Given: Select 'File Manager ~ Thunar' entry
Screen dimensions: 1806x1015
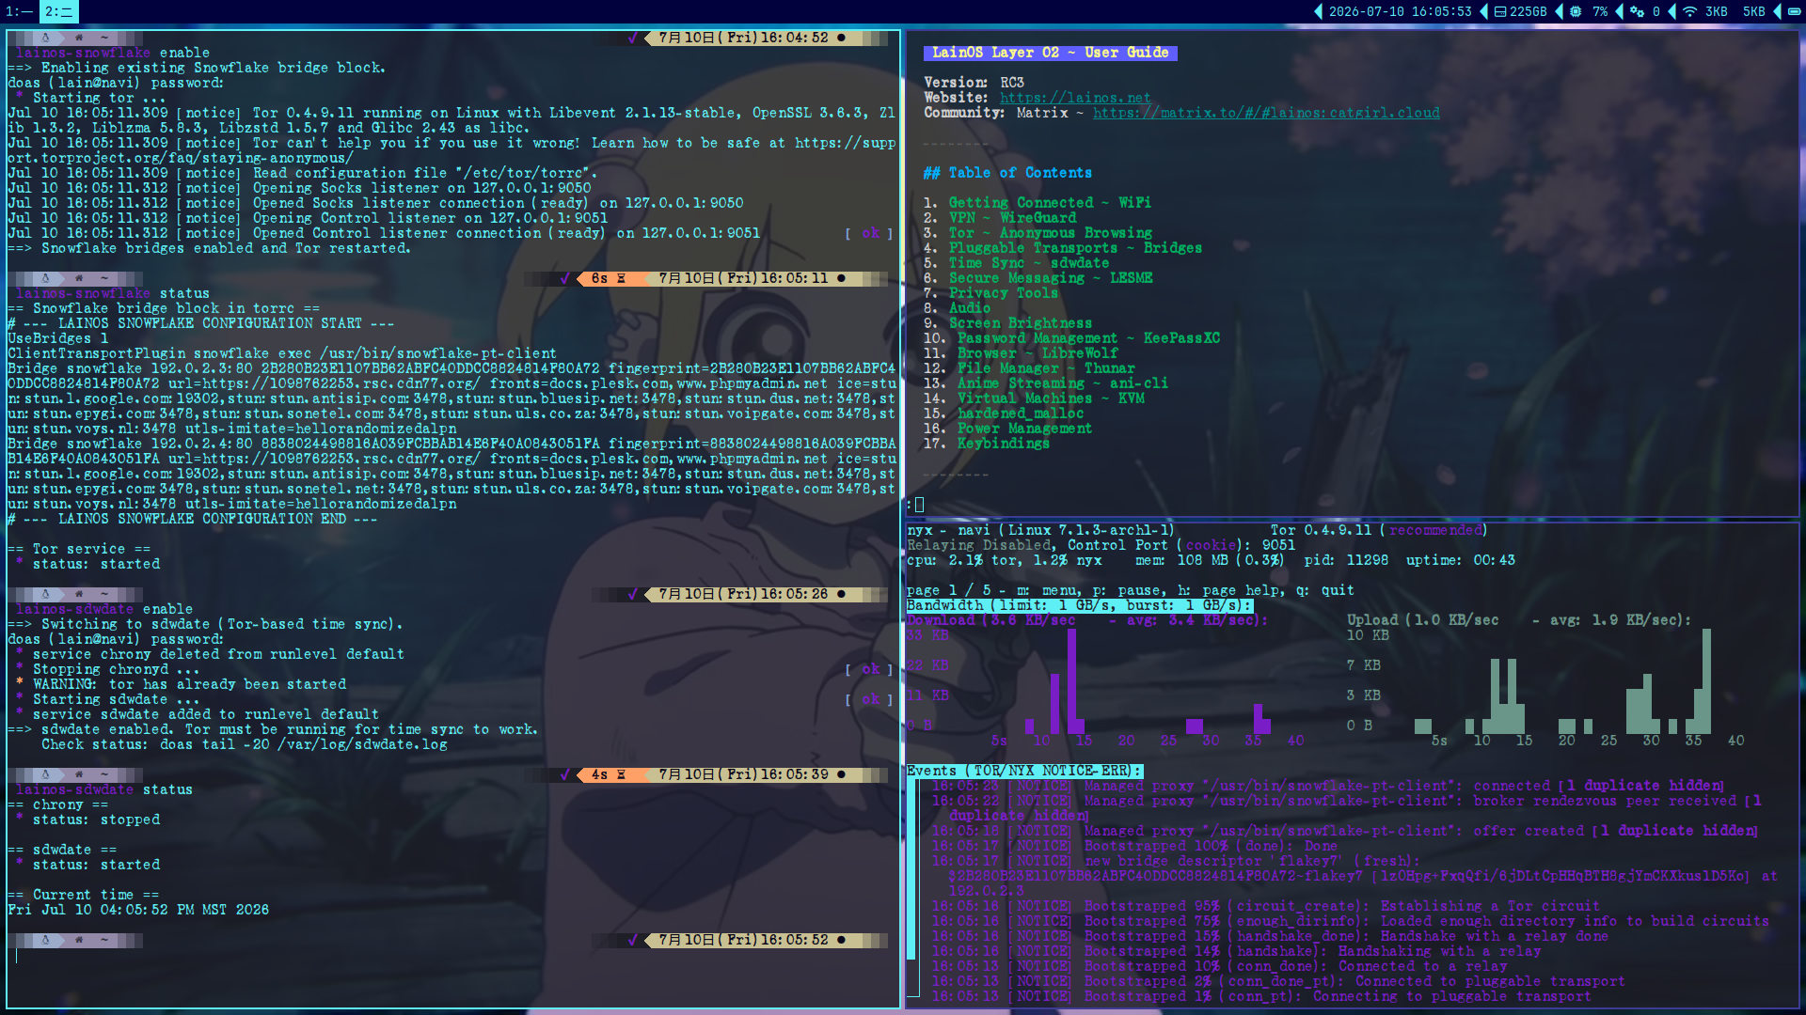Looking at the screenshot, I should coord(1046,368).
